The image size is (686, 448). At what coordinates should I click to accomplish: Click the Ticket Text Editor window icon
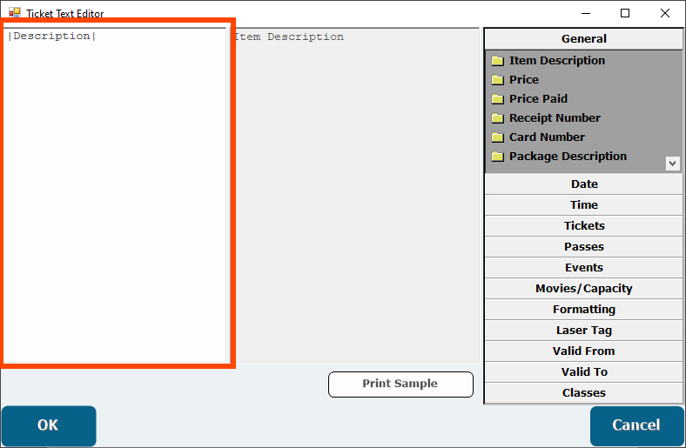(15, 13)
